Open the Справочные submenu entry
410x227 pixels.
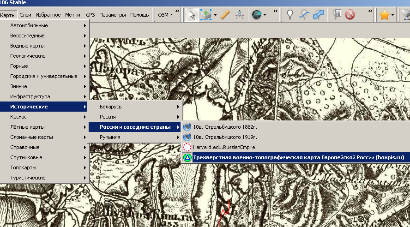(x=44, y=147)
